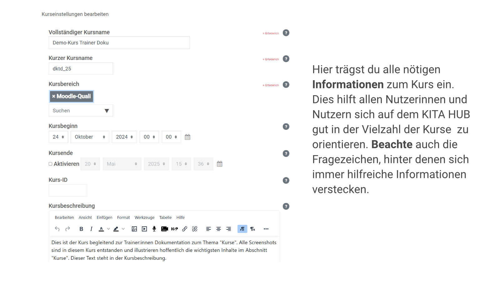Remove the Moodle-Quali category tag

pyautogui.click(x=54, y=96)
